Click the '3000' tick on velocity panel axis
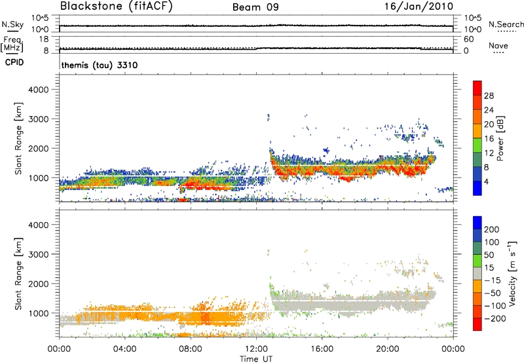The height and width of the screenshot is (363, 524). (x=39, y=254)
